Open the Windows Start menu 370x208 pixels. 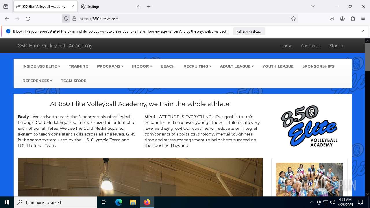(7, 202)
